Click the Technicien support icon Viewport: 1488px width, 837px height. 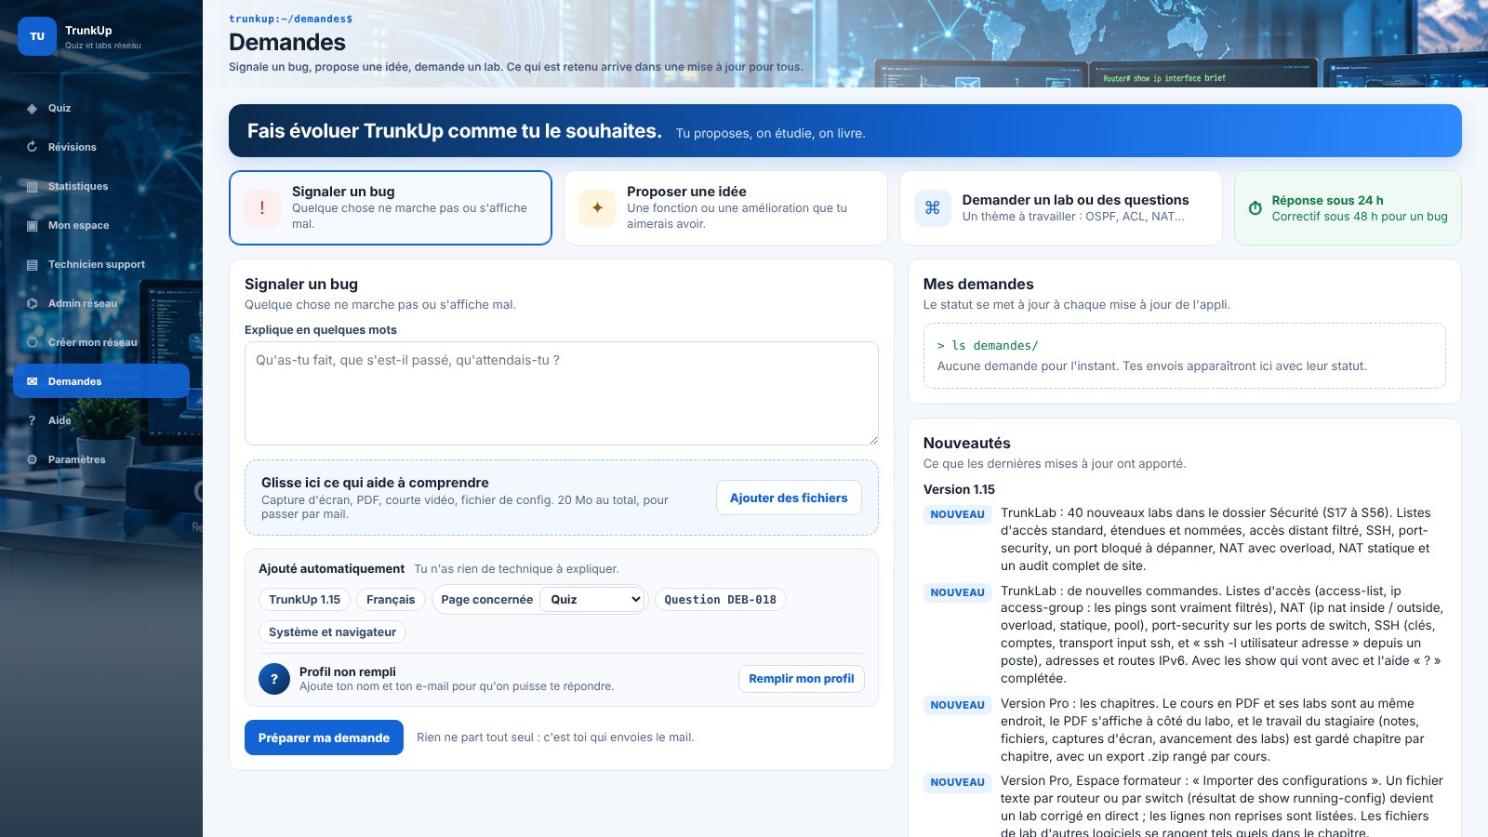pyautogui.click(x=33, y=264)
